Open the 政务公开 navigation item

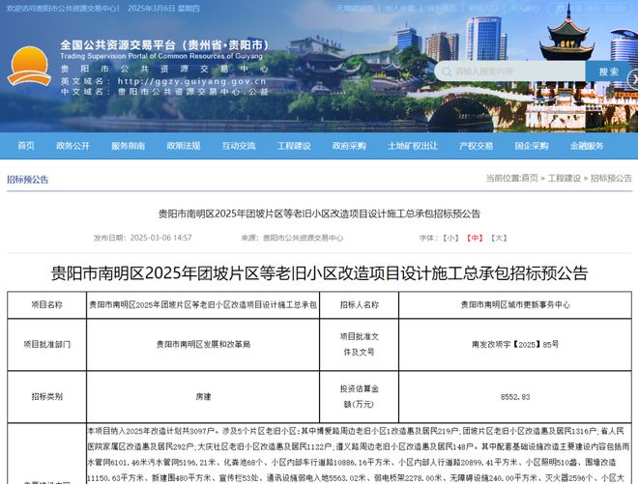pyautogui.click(x=72, y=146)
